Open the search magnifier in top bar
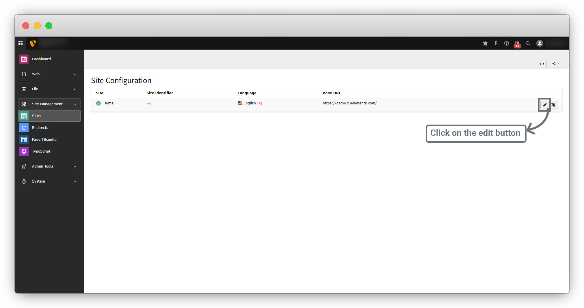The height and width of the screenshot is (308, 584). [x=528, y=43]
